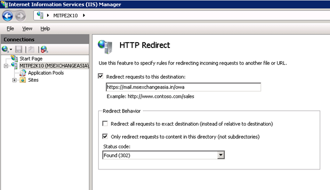Click the Example: http://www.contoso.com/sales text
This screenshot has width=330, height=190.
click(x=150, y=97)
